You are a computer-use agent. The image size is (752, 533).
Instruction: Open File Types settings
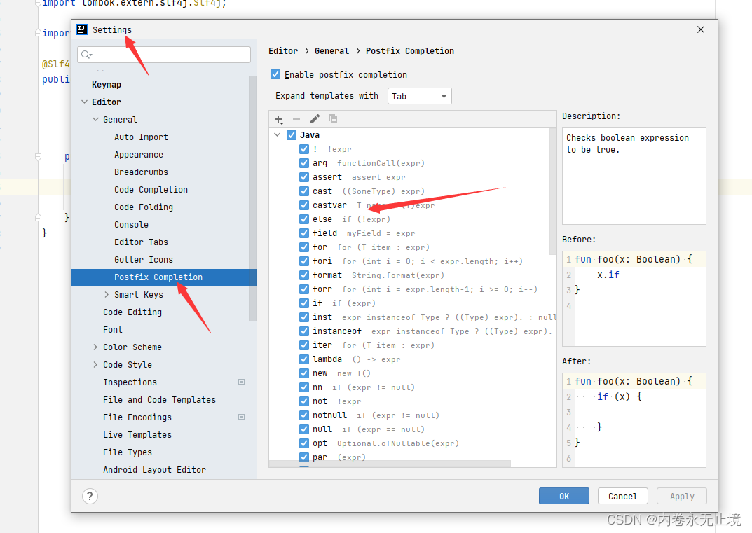click(127, 452)
